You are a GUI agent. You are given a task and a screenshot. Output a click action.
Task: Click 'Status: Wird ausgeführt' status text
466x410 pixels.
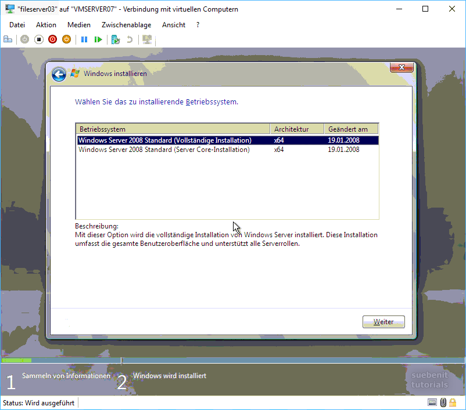[x=38, y=403]
